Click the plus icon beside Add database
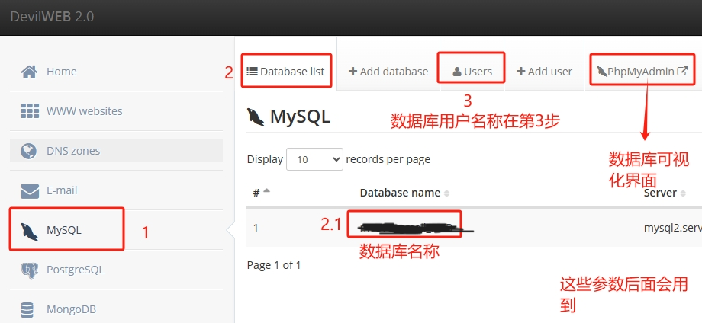702x323 pixels. pyautogui.click(x=353, y=72)
